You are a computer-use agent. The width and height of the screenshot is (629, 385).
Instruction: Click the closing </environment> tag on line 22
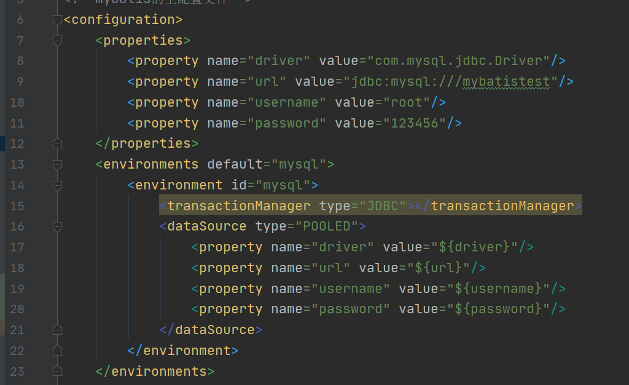click(183, 351)
